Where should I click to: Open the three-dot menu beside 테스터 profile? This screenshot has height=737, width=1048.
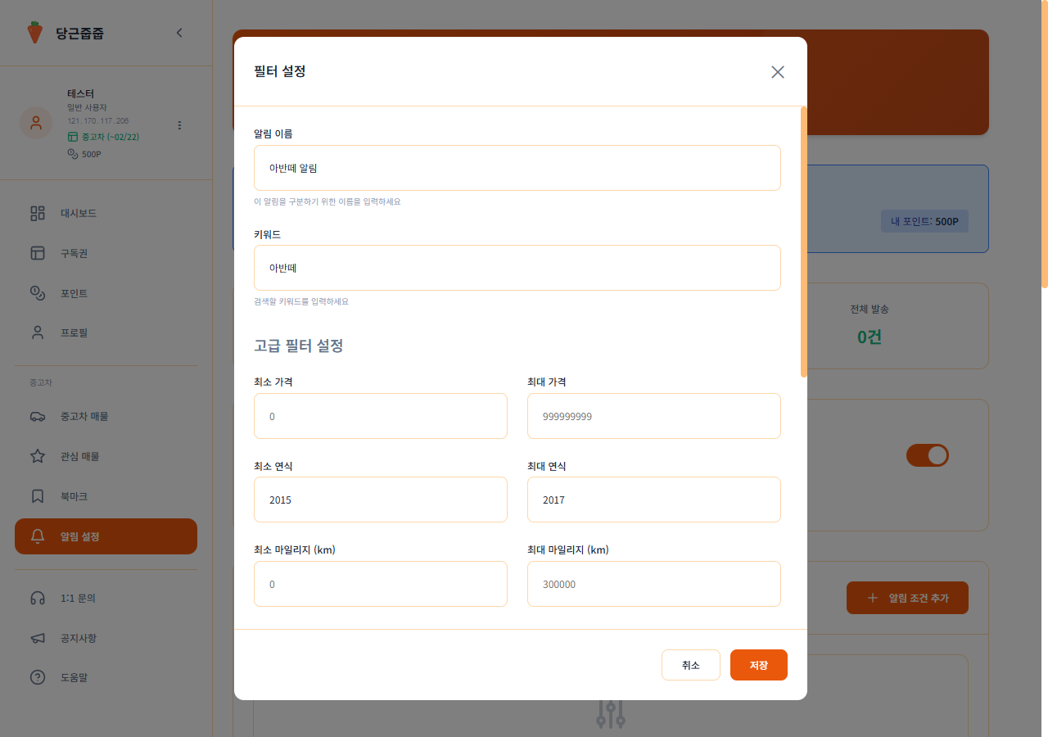tap(179, 125)
